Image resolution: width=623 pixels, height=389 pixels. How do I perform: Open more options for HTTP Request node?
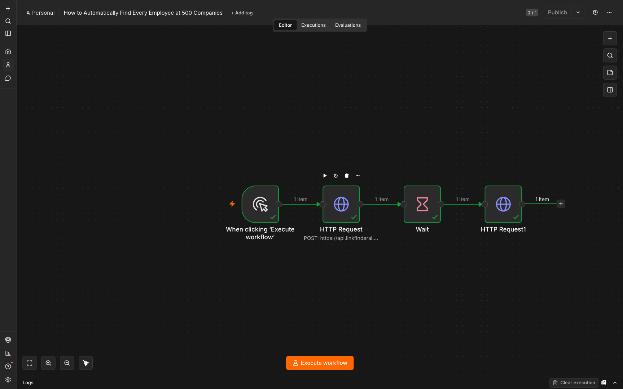coord(357,176)
